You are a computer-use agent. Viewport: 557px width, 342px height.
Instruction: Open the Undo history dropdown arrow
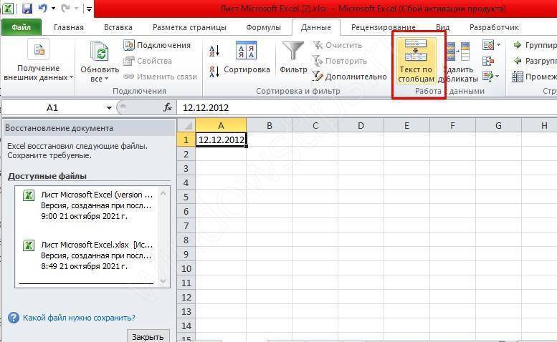(x=53, y=9)
